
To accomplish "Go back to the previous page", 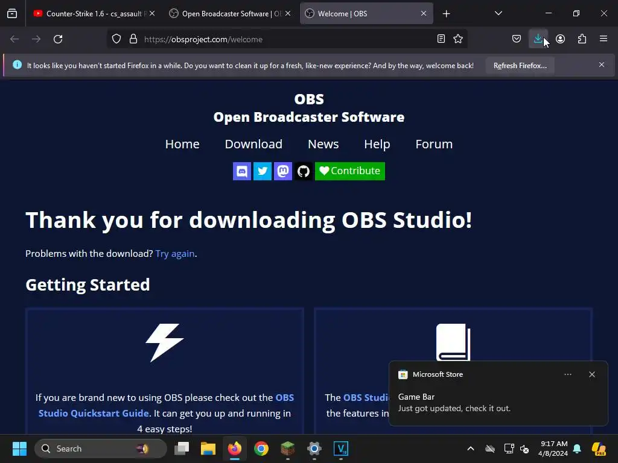I will pyautogui.click(x=14, y=39).
